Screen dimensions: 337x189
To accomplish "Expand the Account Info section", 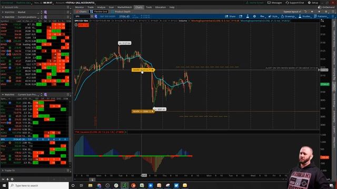I will [x=3, y=7].
